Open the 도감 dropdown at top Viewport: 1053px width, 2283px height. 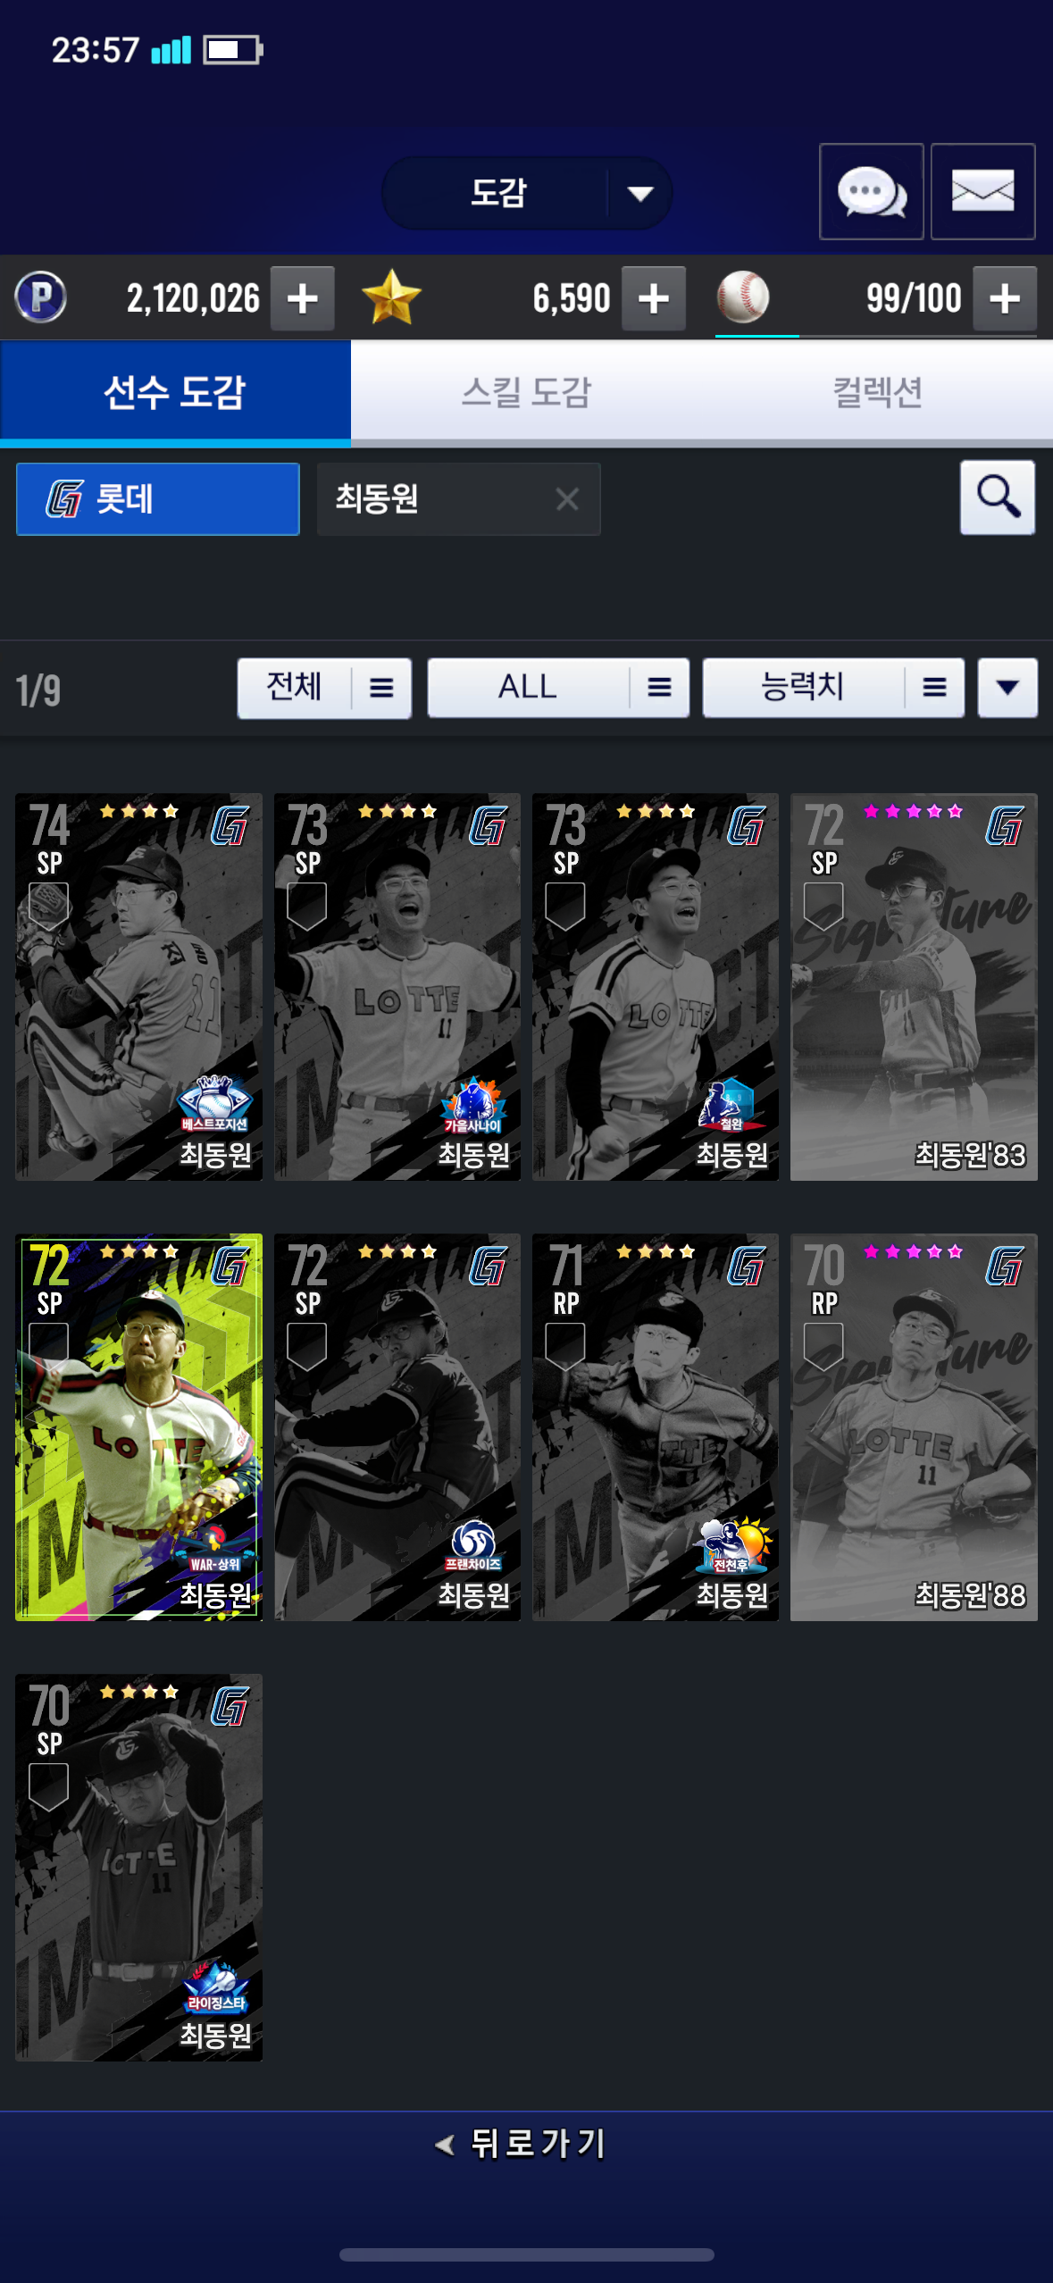pos(527,193)
